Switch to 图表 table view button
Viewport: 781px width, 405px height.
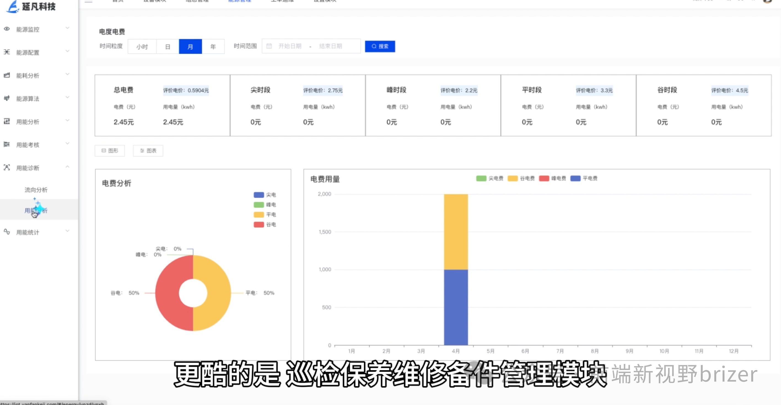[148, 151]
